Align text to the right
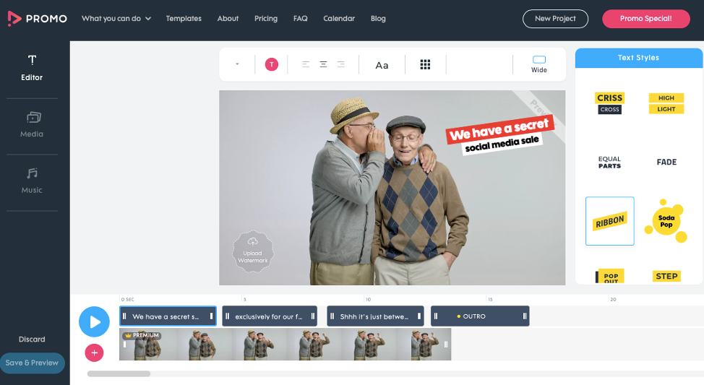 [x=341, y=64]
